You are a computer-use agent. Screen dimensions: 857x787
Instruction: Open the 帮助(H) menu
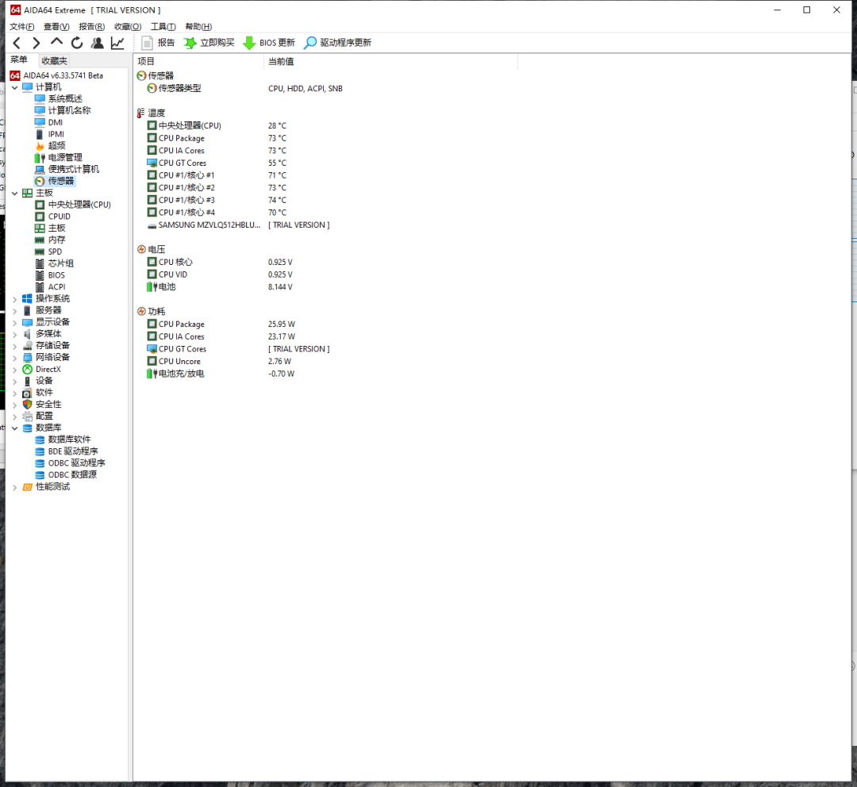pyautogui.click(x=198, y=27)
